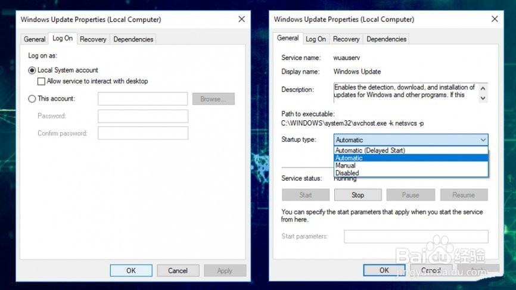Open Dependencies tab in left window
Image resolution: width=516 pixels, height=290 pixels.
point(133,39)
